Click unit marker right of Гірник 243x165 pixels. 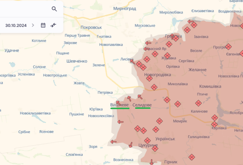coord(192,157)
